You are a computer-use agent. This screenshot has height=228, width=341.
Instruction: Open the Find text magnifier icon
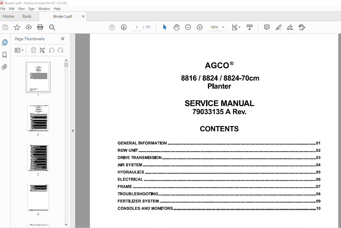pos(52,27)
